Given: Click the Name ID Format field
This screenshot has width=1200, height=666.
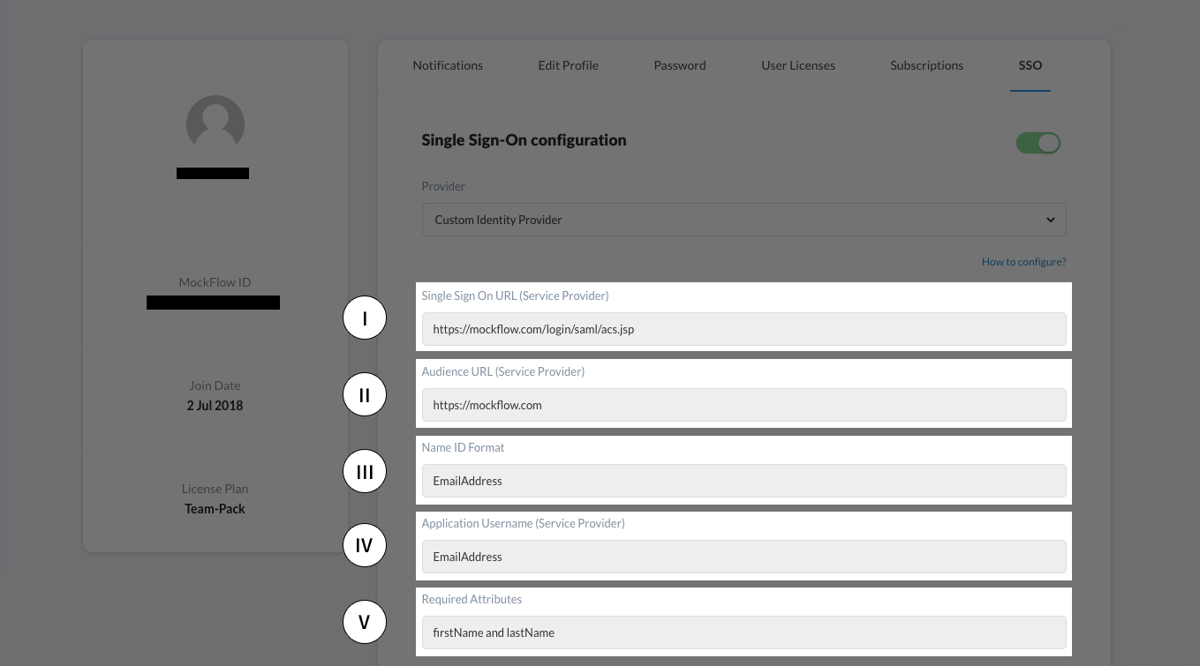Looking at the screenshot, I should point(744,481).
